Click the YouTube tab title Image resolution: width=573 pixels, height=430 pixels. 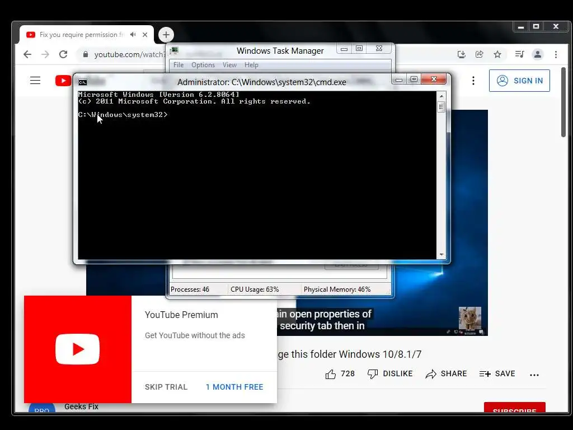coord(81,35)
